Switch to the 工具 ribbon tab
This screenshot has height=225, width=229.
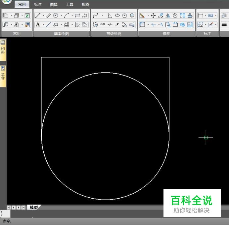69,5
